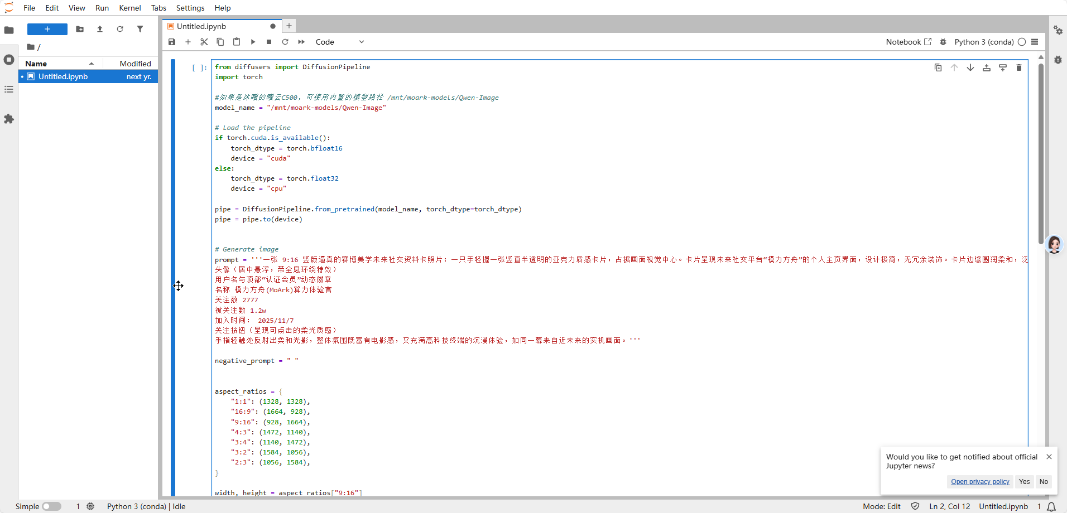Open the Table of Contents sidebar panel
Image resolution: width=1067 pixels, height=513 pixels.
(x=9, y=89)
